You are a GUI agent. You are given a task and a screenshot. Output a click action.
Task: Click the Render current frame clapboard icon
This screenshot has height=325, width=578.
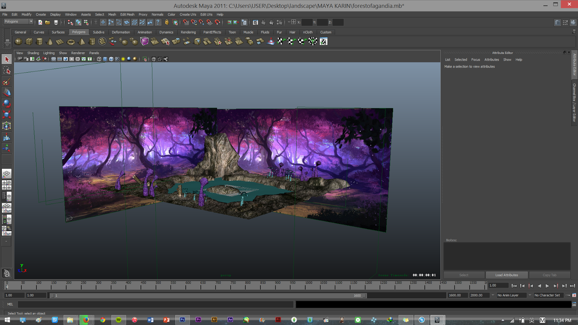click(263, 22)
